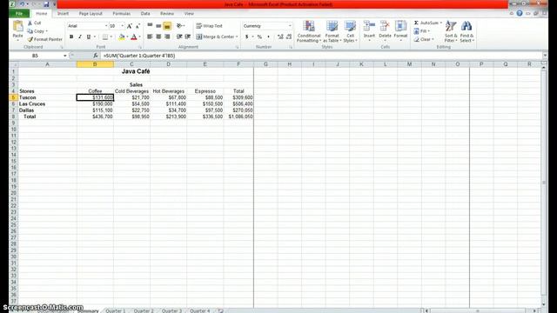557x313 pixels.
Task: Open the Quarter 4 sheet tab
Action: pos(200,310)
